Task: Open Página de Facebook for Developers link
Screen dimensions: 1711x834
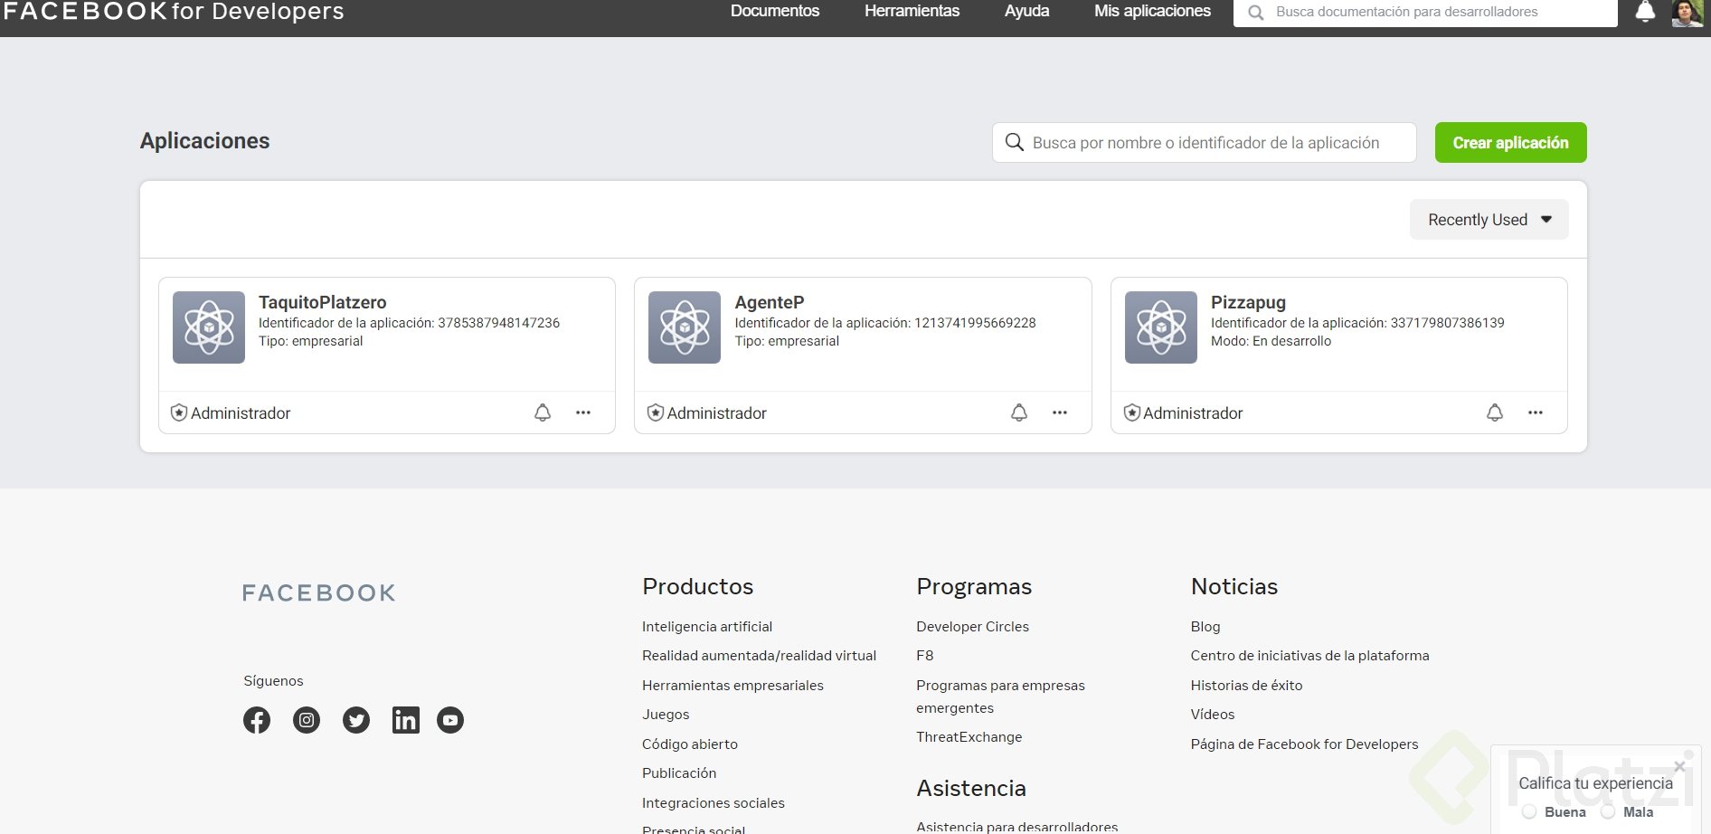Action: 1304,744
